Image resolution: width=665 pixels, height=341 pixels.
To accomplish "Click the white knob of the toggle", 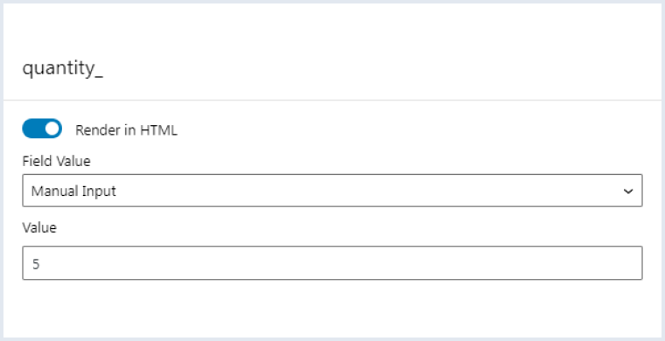I will pos(52,129).
